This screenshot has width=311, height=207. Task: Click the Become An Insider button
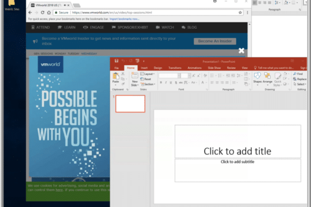point(215,41)
